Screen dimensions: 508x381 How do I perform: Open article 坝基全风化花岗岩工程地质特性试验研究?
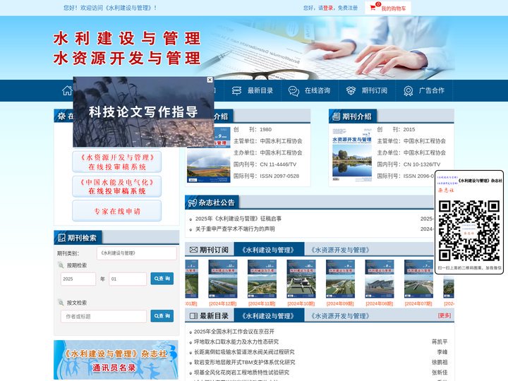coord(241,373)
